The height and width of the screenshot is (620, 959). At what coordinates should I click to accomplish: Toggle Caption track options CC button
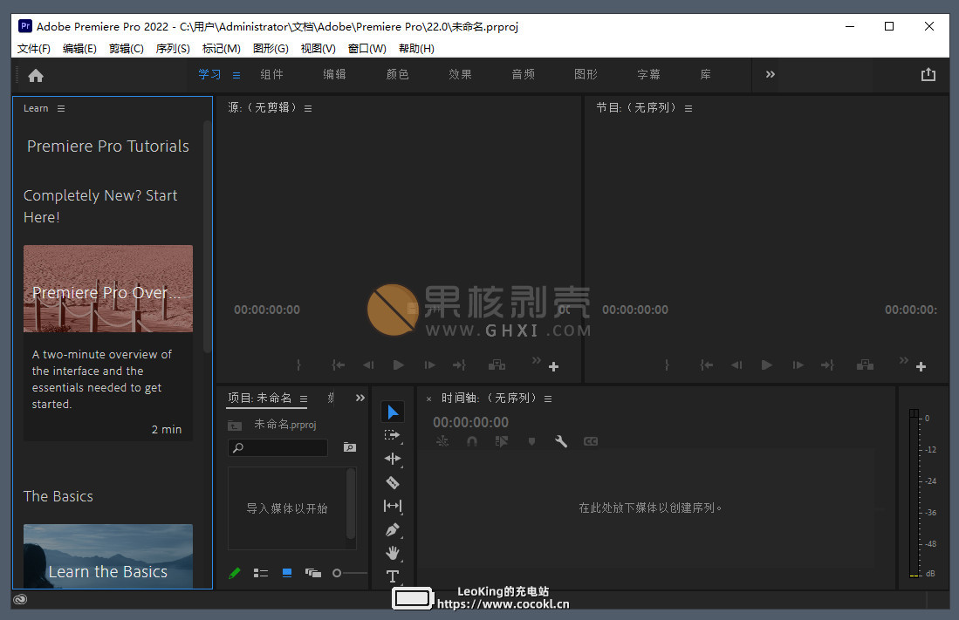pos(591,441)
